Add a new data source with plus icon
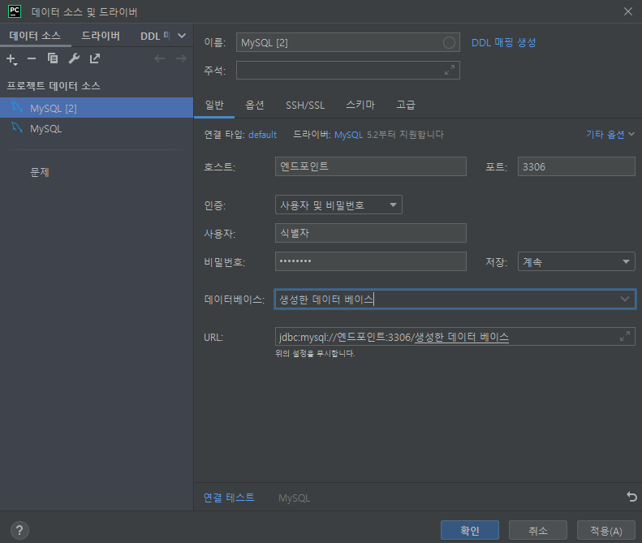This screenshot has height=543, width=642. tap(11, 59)
